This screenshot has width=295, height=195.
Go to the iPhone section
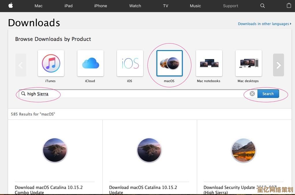pos(101,6)
